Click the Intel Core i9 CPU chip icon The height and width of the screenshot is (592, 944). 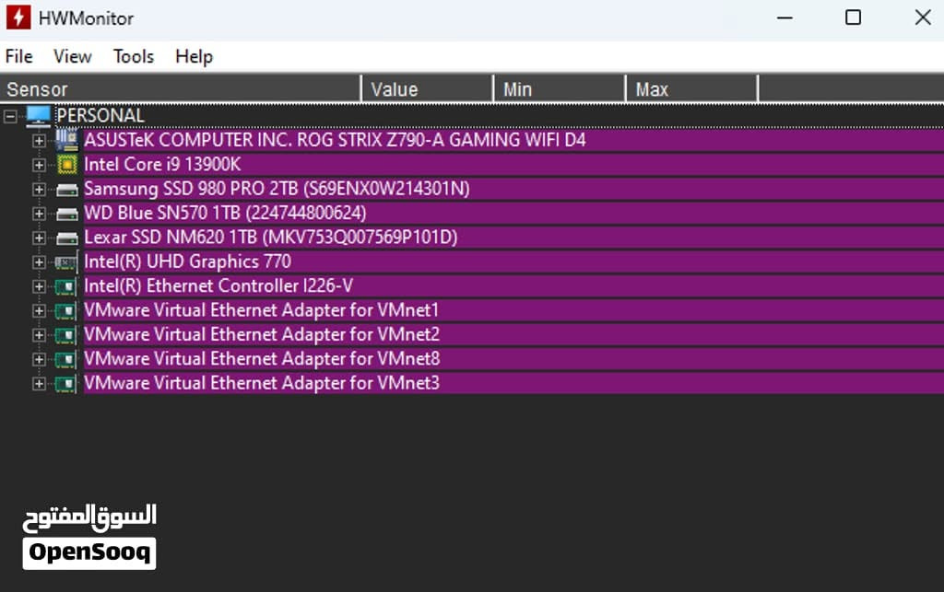click(x=66, y=164)
